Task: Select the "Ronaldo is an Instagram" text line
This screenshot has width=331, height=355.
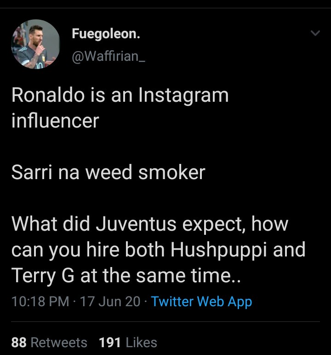Action: 120,95
